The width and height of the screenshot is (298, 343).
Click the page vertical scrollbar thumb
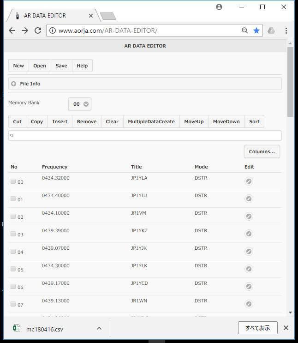click(x=290, y=81)
